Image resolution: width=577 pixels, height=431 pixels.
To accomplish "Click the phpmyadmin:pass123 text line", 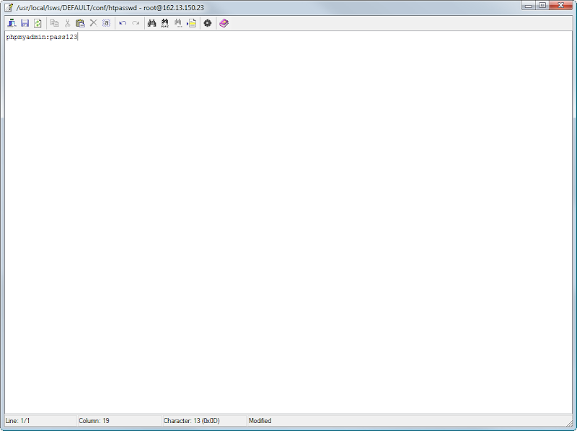I will tap(42, 37).
